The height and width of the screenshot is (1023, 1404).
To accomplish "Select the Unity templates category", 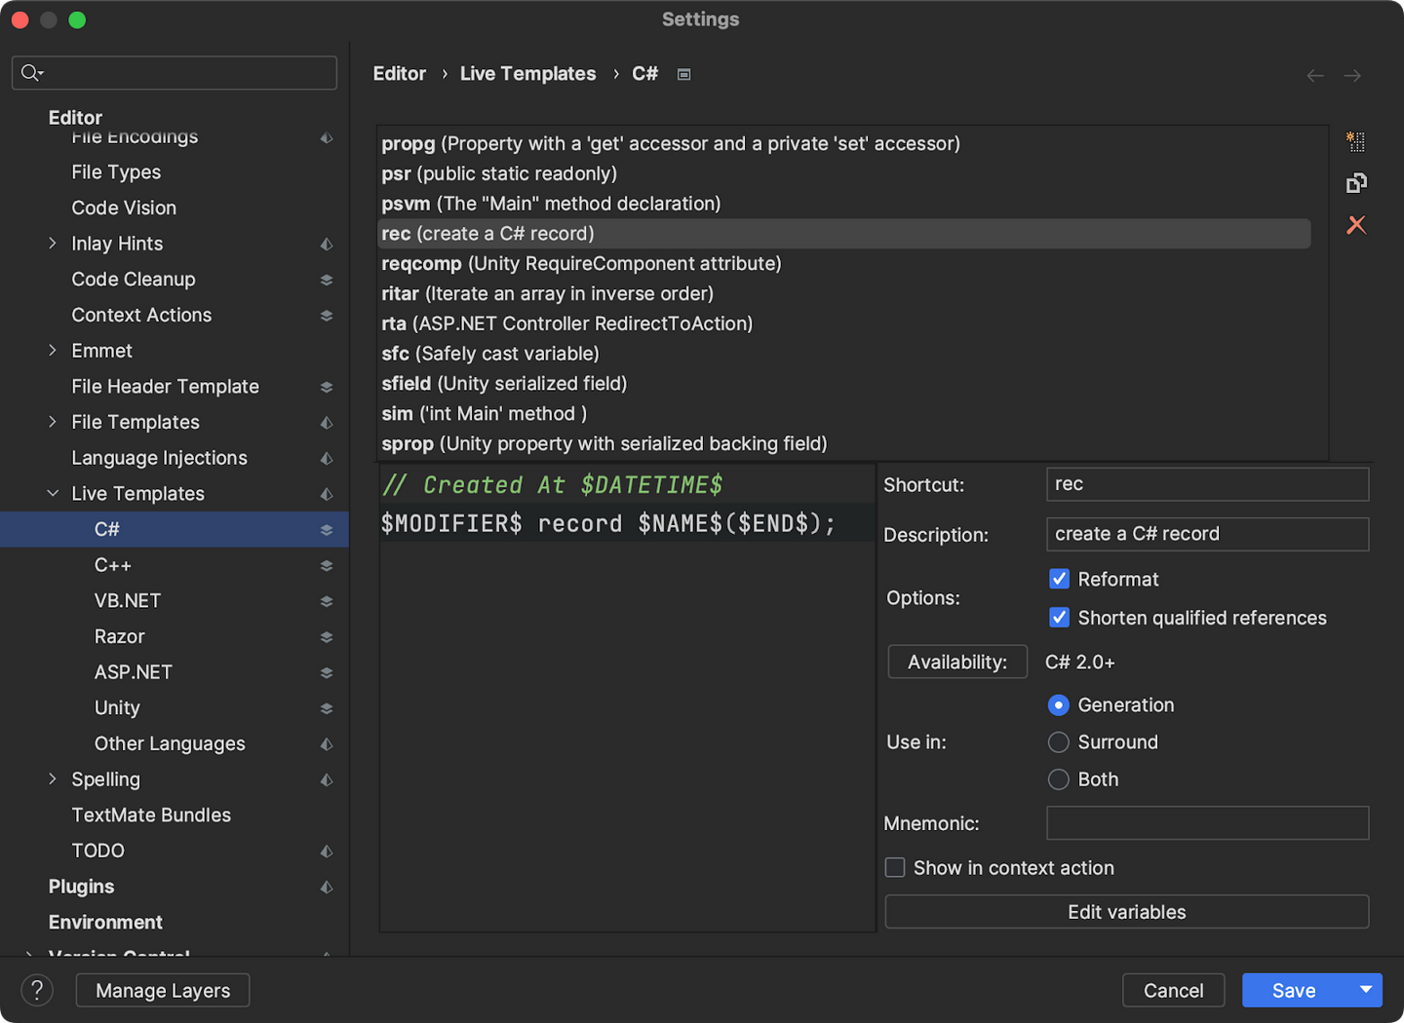I will [x=117, y=708].
